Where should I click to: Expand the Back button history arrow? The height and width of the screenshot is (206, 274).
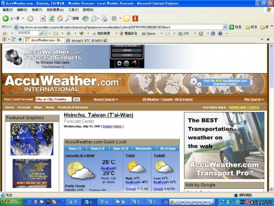(23, 18)
